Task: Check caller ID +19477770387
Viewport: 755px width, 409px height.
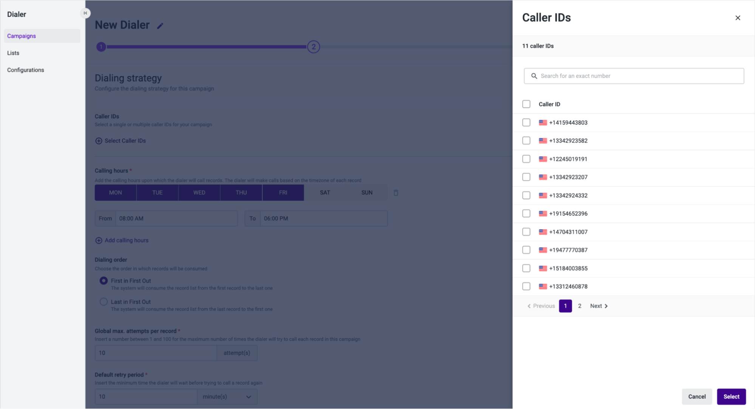Action: coord(526,250)
